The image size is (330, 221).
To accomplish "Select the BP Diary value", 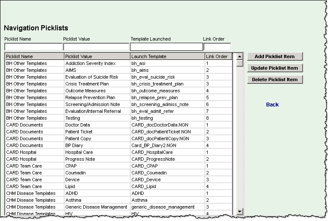I will [97, 145].
